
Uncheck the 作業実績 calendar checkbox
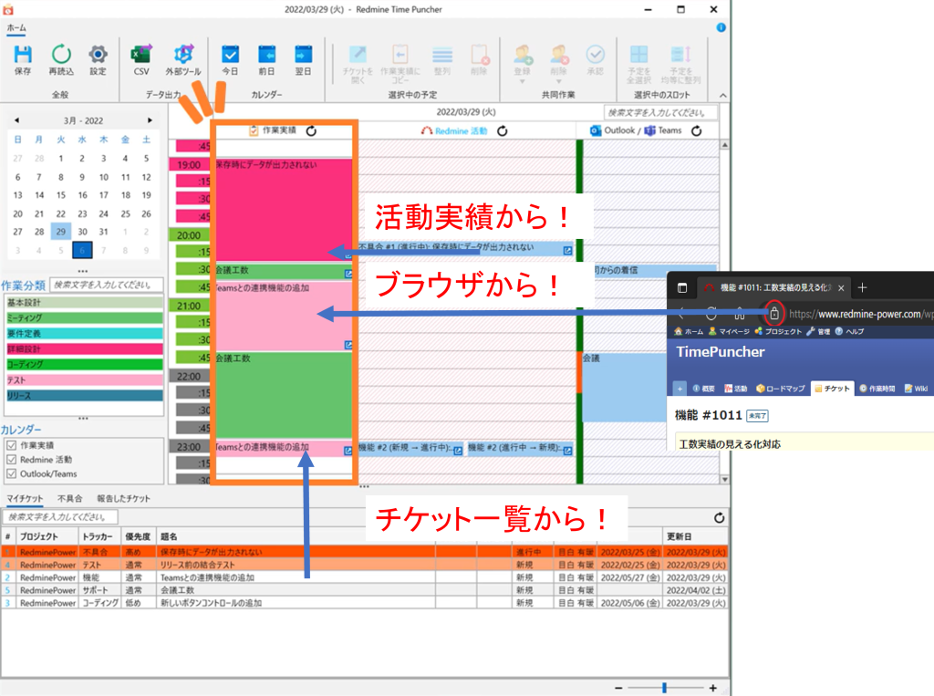point(11,445)
